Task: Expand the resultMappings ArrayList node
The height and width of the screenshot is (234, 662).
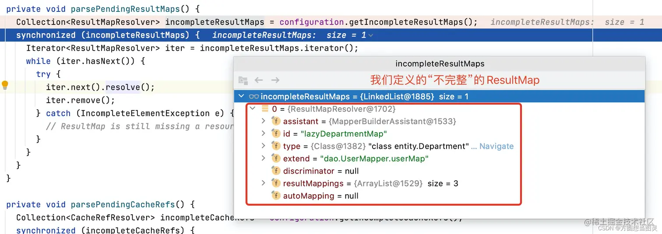Action: [x=263, y=183]
